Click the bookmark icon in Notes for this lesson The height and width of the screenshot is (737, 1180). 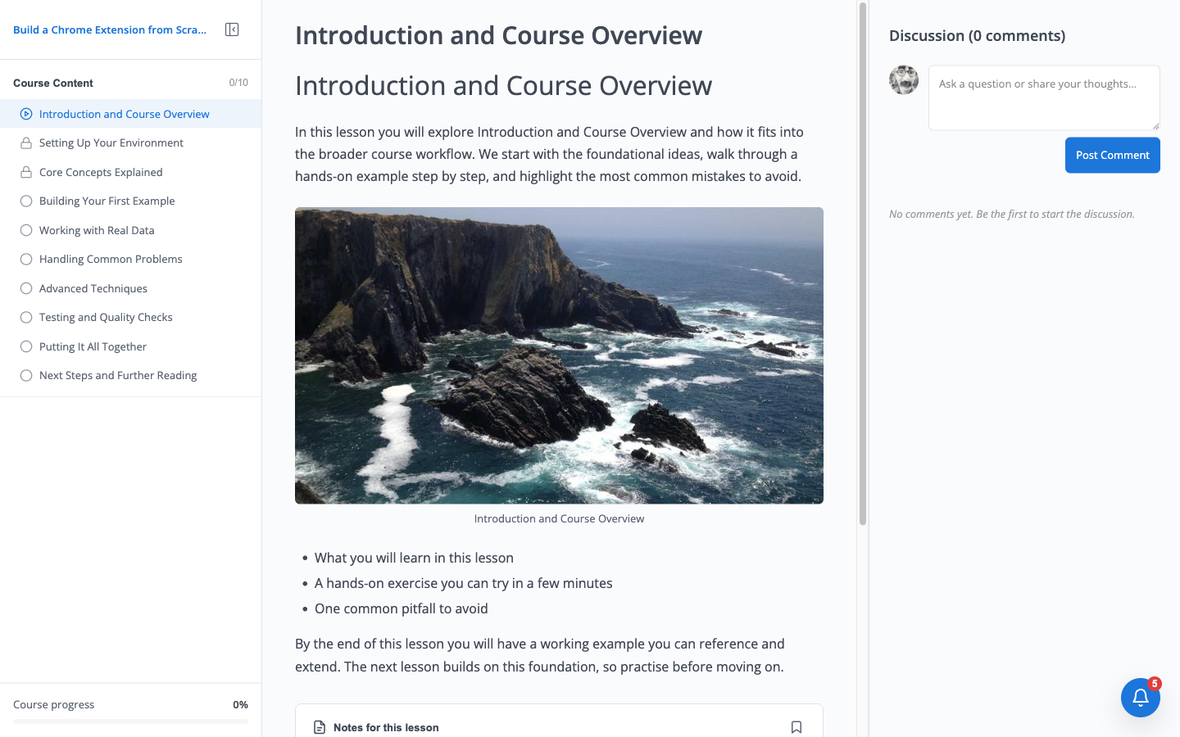(796, 727)
